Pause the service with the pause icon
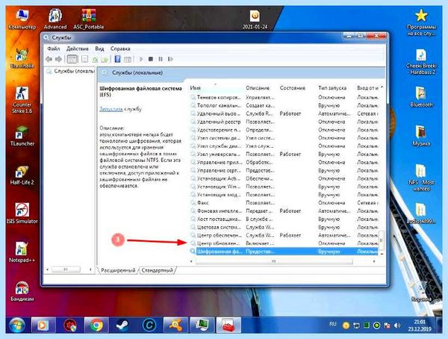The image size is (448, 339). 161,59
